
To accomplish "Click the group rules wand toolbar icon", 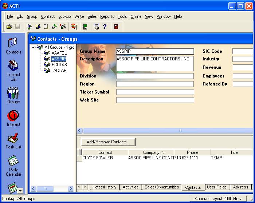I will click(x=63, y=26).
